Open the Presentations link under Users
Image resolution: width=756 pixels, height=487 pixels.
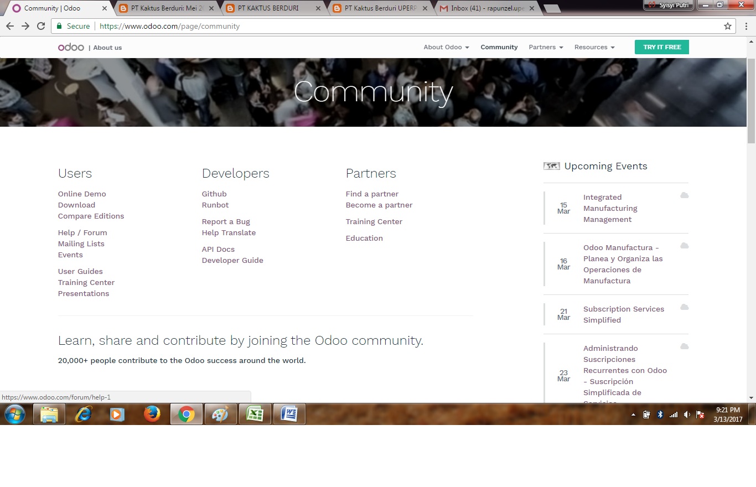pos(84,293)
